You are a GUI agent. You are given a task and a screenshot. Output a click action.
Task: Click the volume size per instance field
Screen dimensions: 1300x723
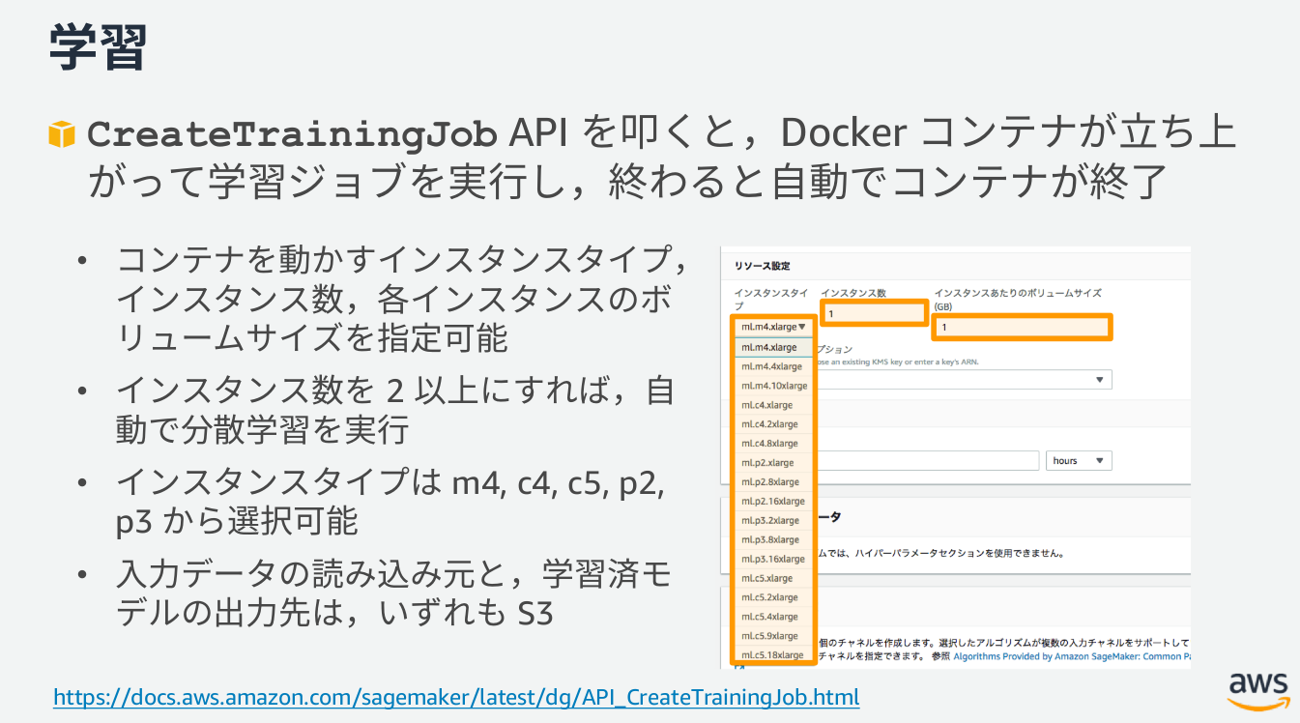pyautogui.click(x=1023, y=328)
